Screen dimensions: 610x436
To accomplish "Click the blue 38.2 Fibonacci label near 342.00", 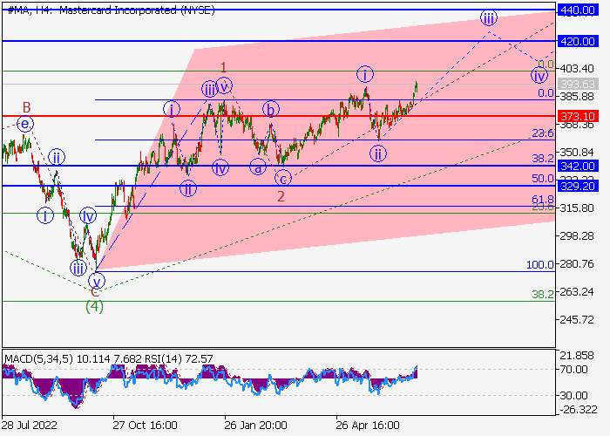I will pyautogui.click(x=543, y=159).
